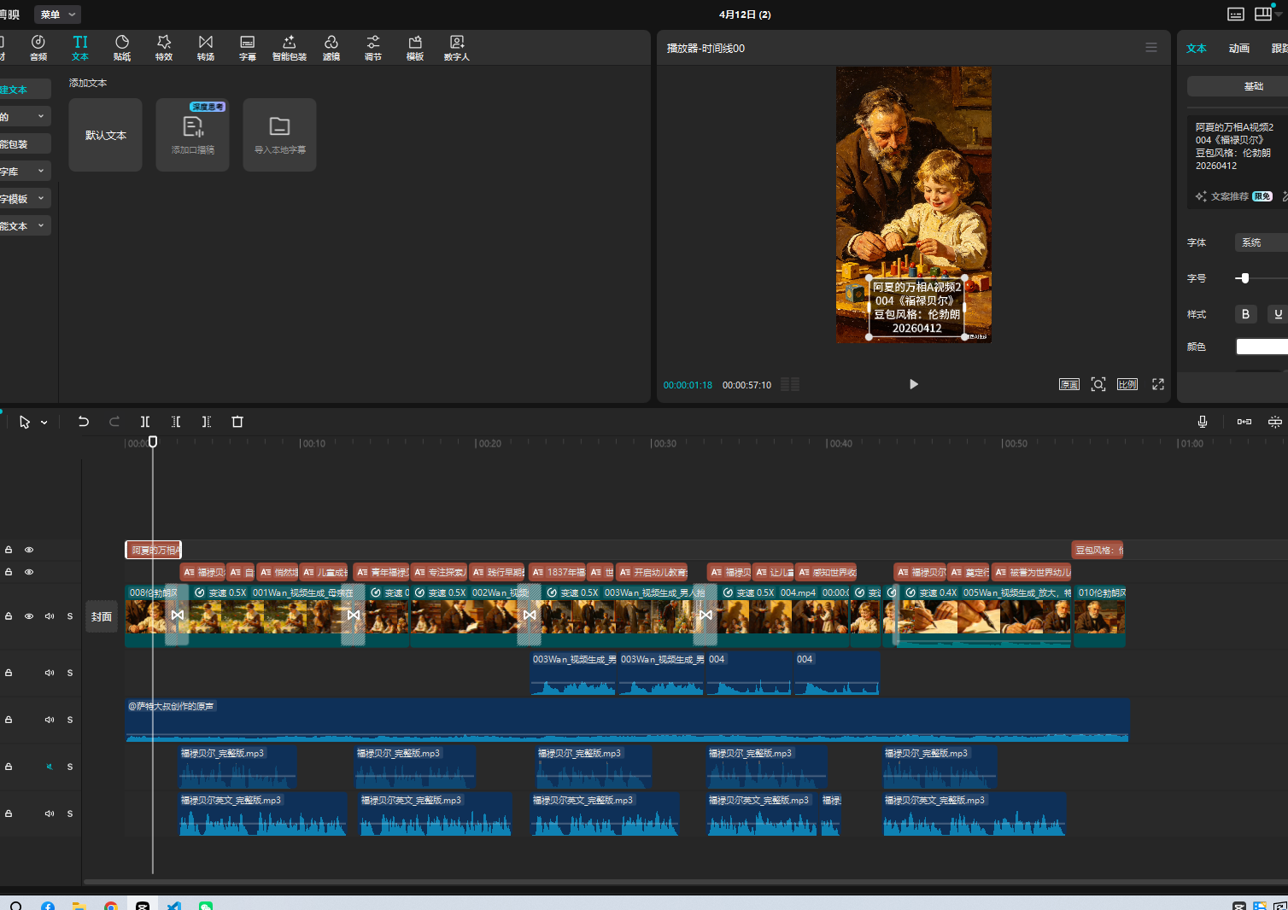The height and width of the screenshot is (910, 1288).
Task: Click 导入本地字幕 import card
Action: pyautogui.click(x=280, y=135)
